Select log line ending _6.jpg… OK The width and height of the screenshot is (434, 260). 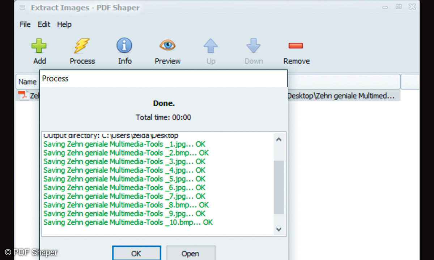(x=124, y=187)
